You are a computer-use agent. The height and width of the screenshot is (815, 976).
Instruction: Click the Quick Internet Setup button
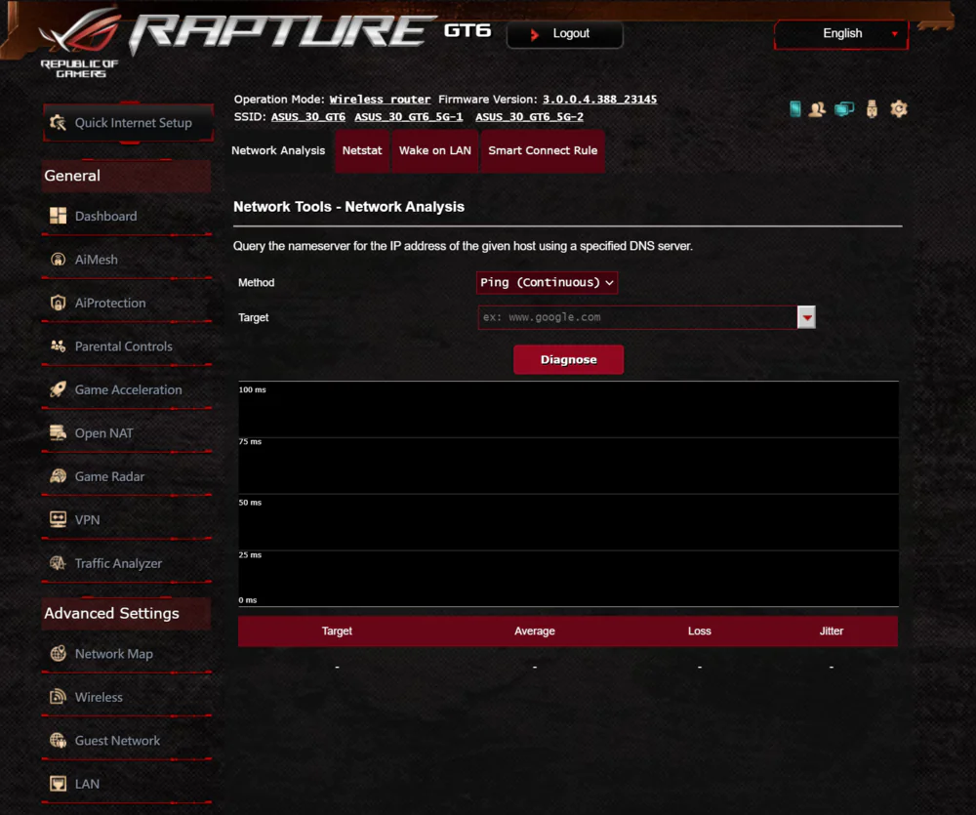click(x=129, y=123)
